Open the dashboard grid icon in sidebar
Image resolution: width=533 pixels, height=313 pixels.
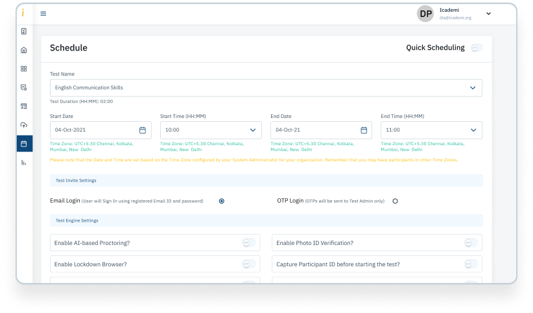24,69
